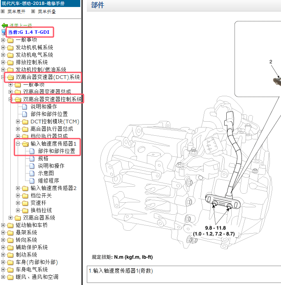
Task: Click the DCT控制模块(TCM) folder icon
Action: coord(25,122)
